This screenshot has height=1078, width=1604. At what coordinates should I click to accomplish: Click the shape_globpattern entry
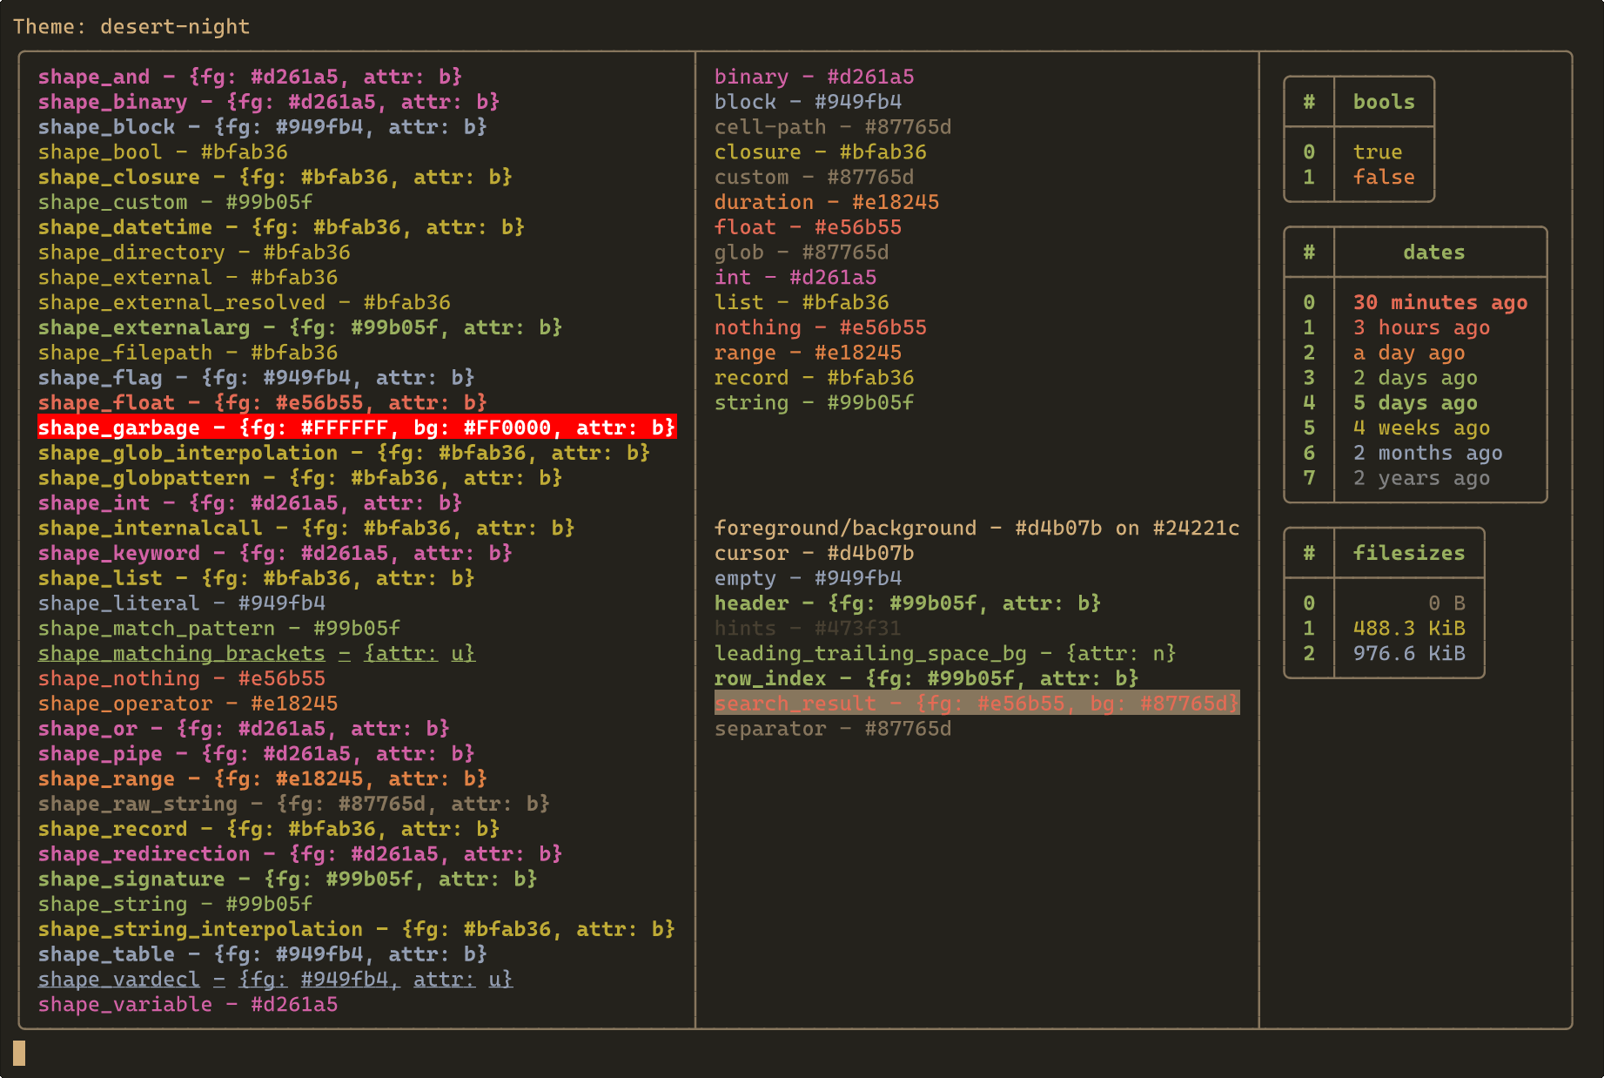coord(300,479)
